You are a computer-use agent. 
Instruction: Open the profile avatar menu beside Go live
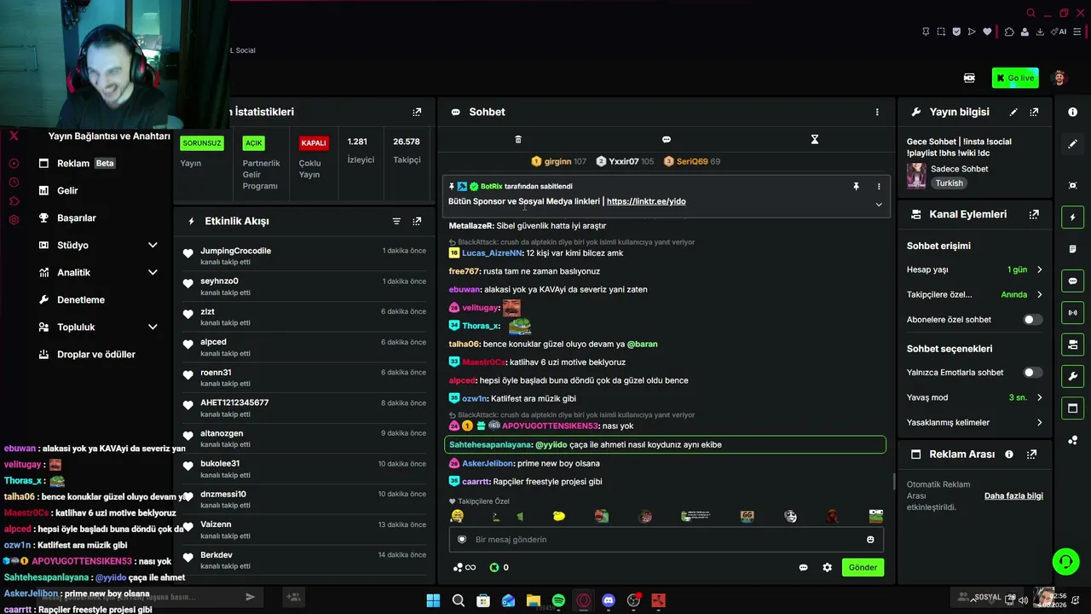click(x=1059, y=78)
